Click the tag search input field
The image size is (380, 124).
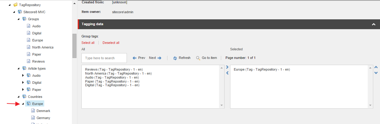pos(104,58)
